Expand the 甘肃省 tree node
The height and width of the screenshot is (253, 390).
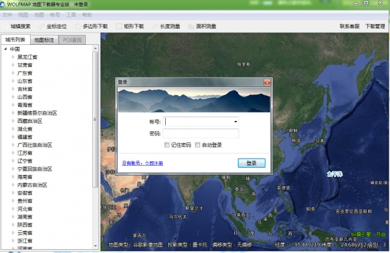click(x=13, y=65)
